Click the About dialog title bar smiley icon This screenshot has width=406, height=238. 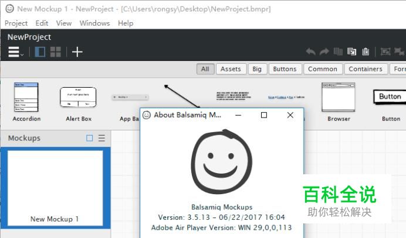point(147,115)
